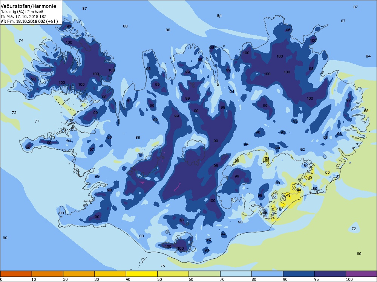Click the humidity value 44 on the map

pyautogui.click(x=299, y=190)
